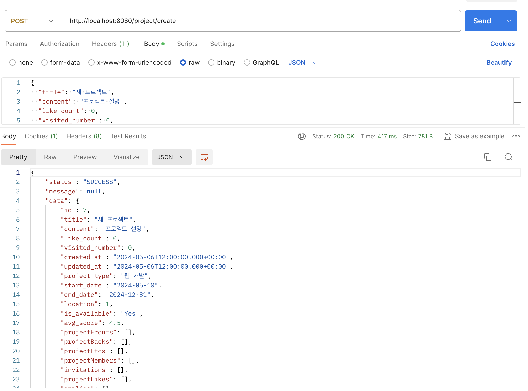
Task: Click the response "message": null line
Action: [x=75, y=191]
